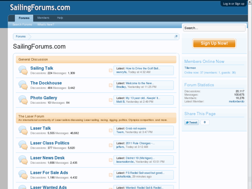Open The Dockhouse forum
This screenshot has height=189, width=252.
(x=46, y=83)
